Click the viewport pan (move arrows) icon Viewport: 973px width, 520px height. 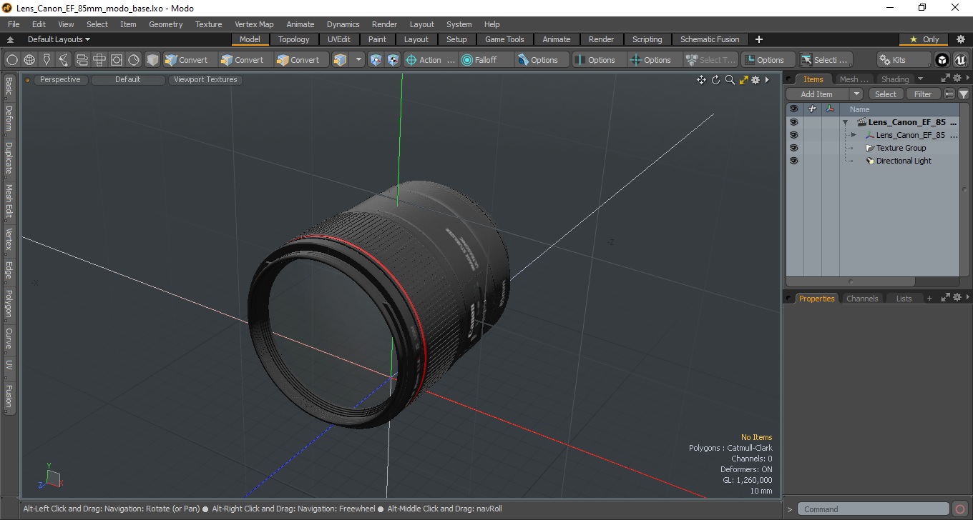point(702,80)
